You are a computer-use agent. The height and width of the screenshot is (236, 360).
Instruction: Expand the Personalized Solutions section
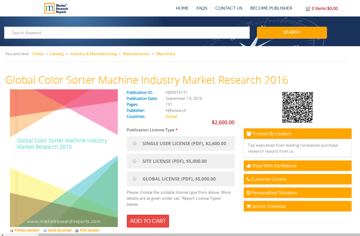tap(298, 193)
